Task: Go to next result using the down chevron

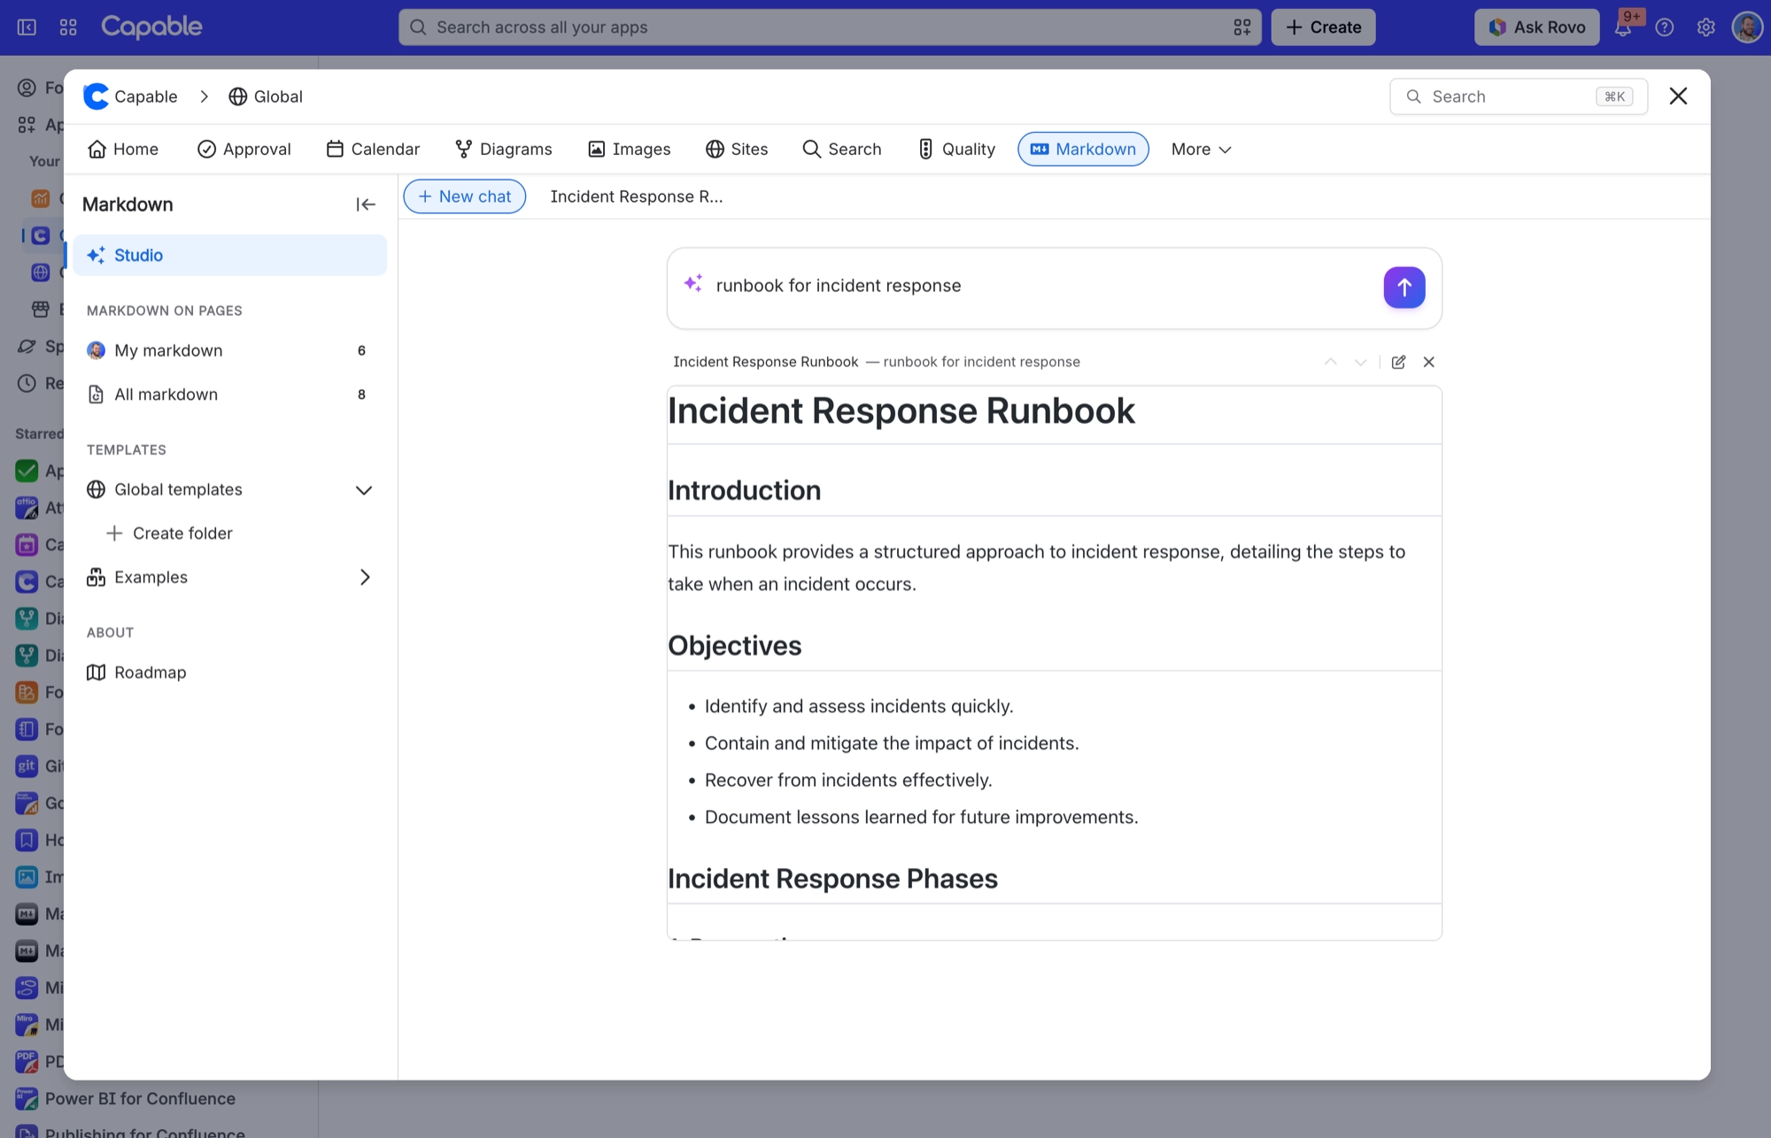Action: click(x=1360, y=362)
